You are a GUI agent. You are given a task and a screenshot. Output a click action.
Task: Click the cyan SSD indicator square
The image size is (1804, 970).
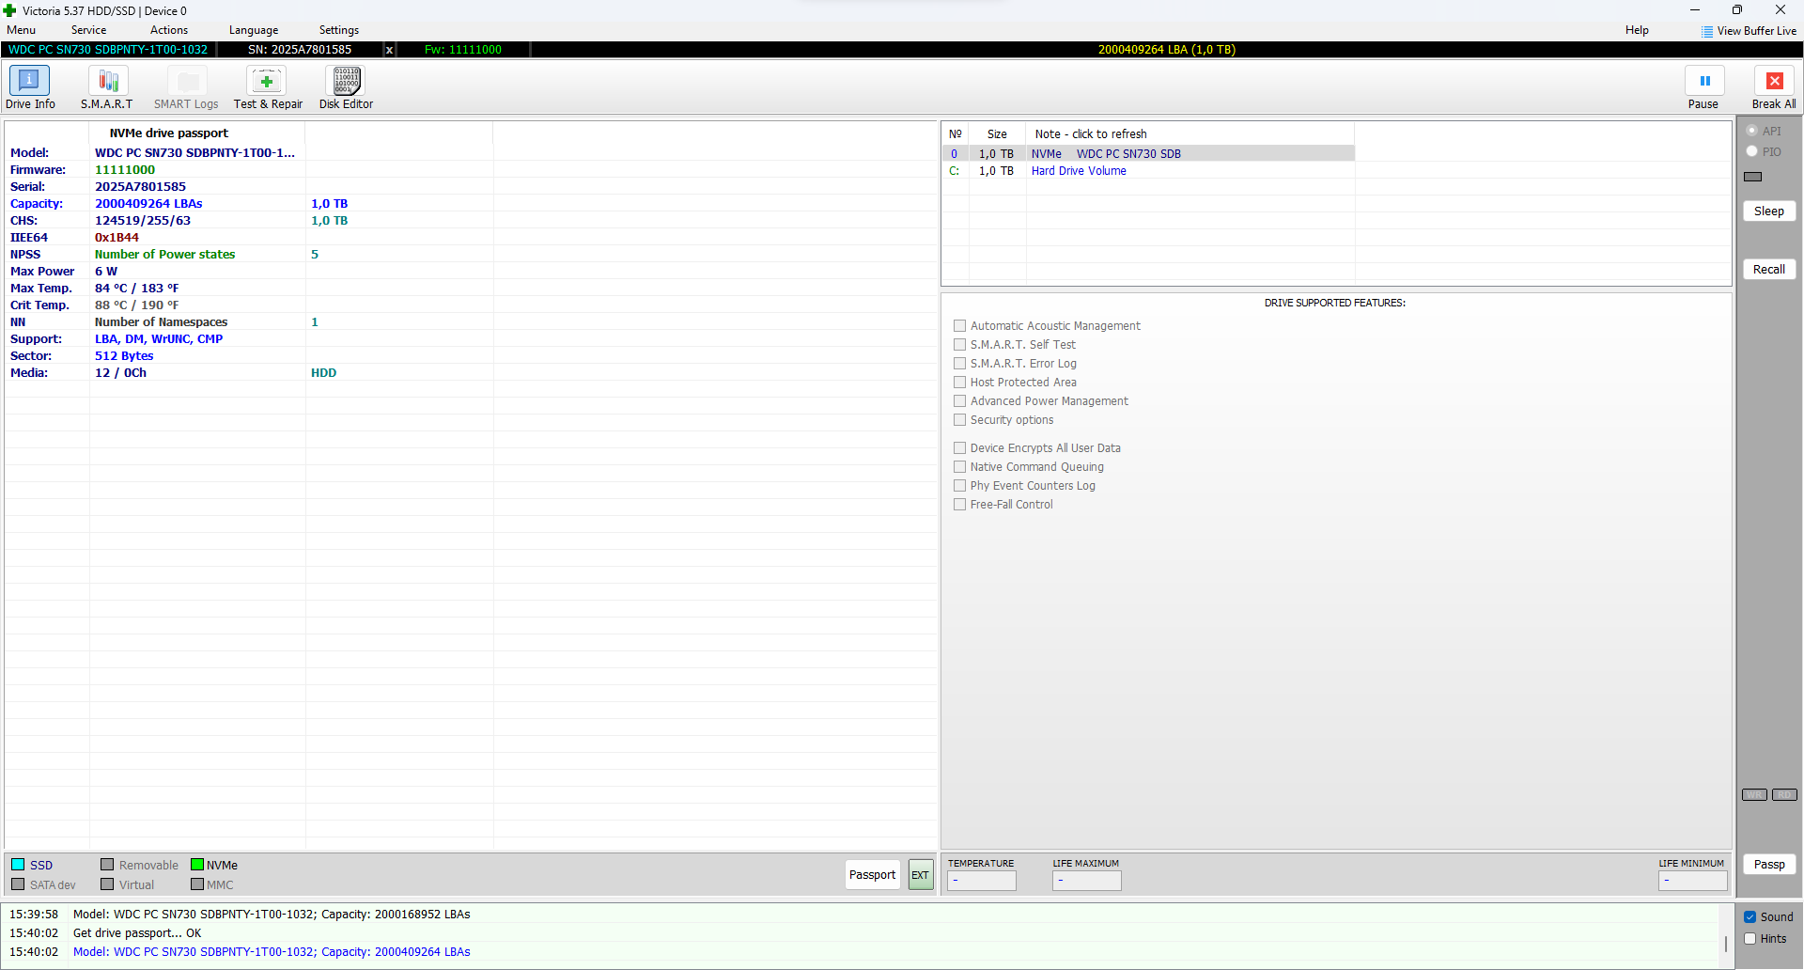coord(18,865)
